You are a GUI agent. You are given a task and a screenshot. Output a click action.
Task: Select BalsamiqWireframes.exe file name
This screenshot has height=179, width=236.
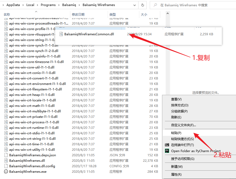tap(28, 172)
